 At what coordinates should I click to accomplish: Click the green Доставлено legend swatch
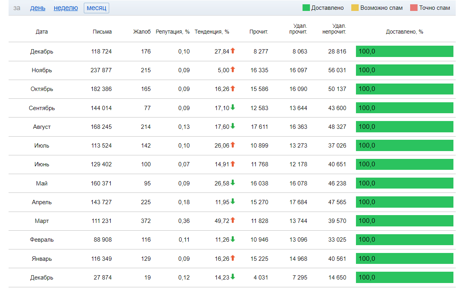pyautogui.click(x=306, y=8)
